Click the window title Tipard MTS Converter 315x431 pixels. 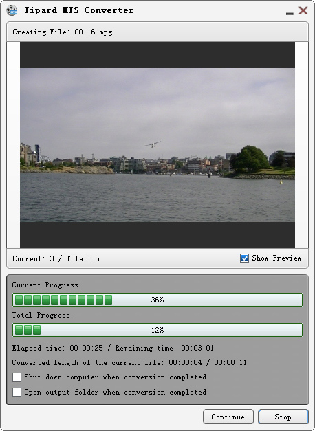[79, 10]
